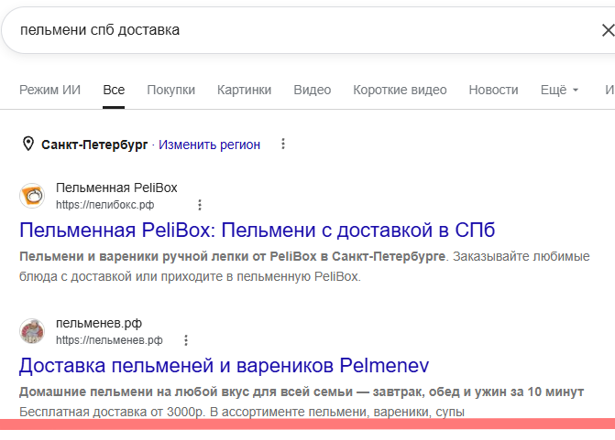Click the location pin icon near Санкт-Петербург
Viewport: 615px width, 440px height.
pos(28,144)
